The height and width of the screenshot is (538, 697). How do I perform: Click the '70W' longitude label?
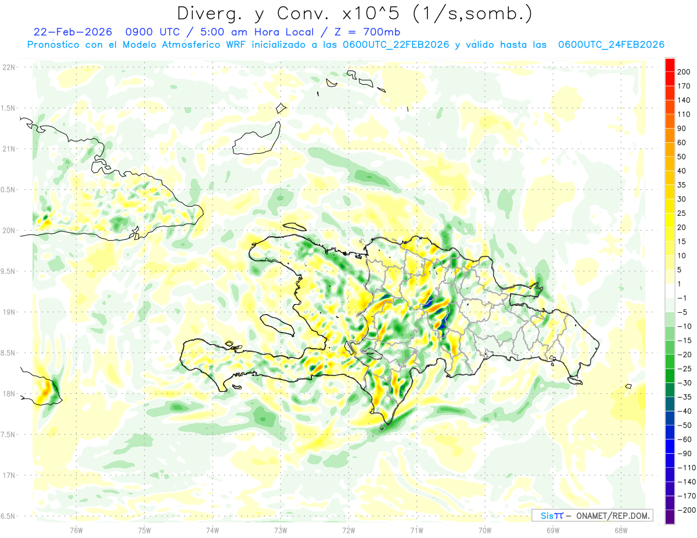pyautogui.click(x=484, y=529)
